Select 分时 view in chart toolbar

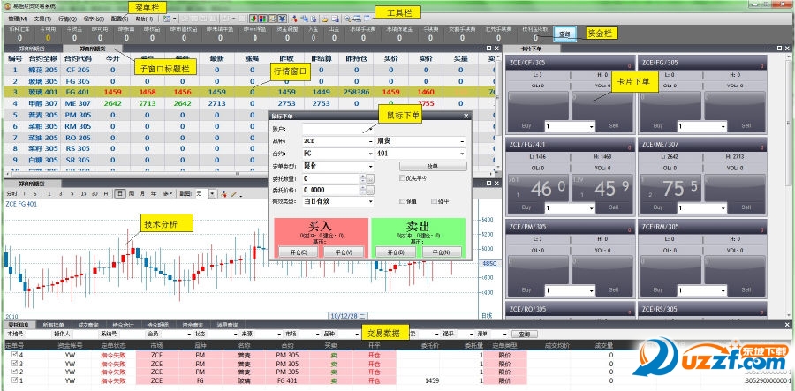pos(12,193)
